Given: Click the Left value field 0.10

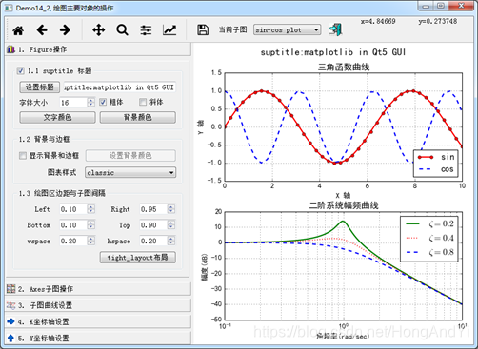Looking at the screenshot, I should [x=73, y=209].
